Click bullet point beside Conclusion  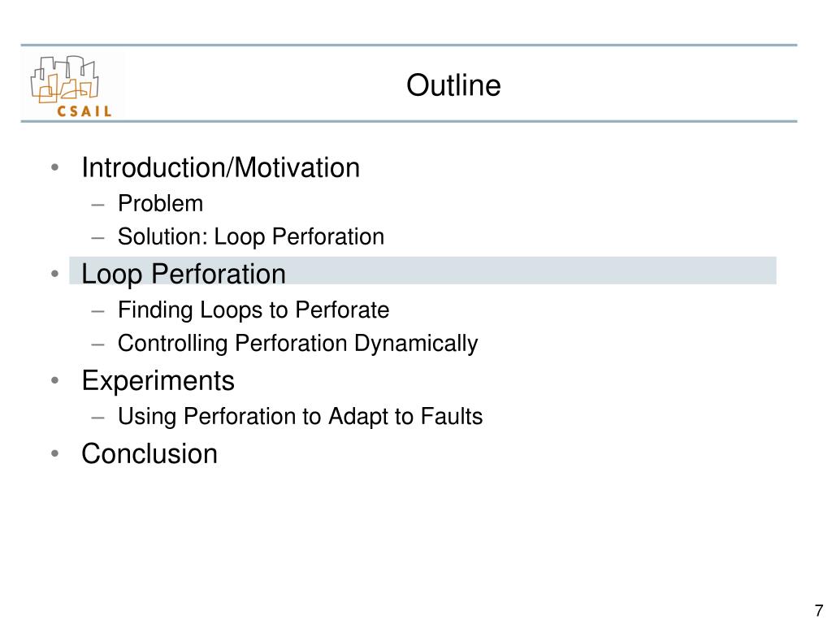pos(54,453)
